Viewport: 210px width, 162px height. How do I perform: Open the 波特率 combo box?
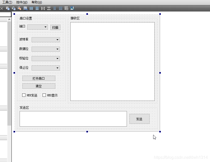point(46,40)
